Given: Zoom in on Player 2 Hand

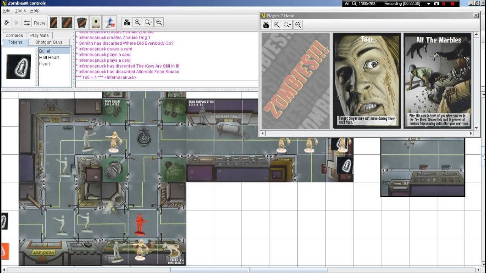Looking at the screenshot, I should tap(277, 25).
